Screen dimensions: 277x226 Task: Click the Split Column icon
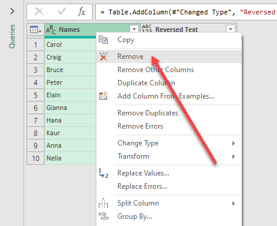point(103,203)
